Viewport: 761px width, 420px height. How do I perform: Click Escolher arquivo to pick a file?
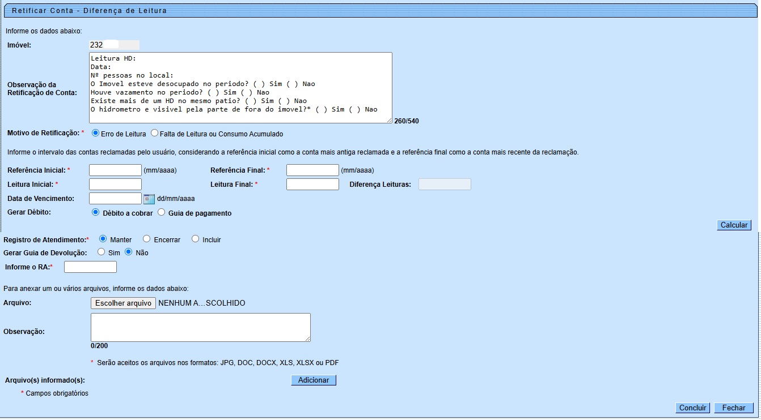[x=123, y=303]
